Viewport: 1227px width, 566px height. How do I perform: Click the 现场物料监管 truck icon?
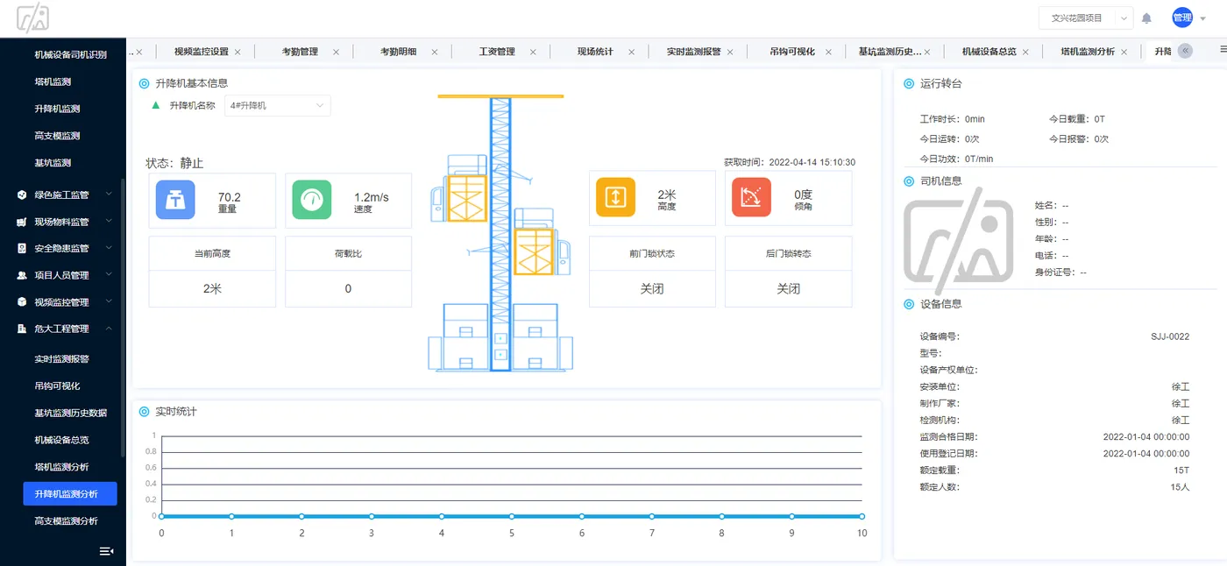(22, 222)
